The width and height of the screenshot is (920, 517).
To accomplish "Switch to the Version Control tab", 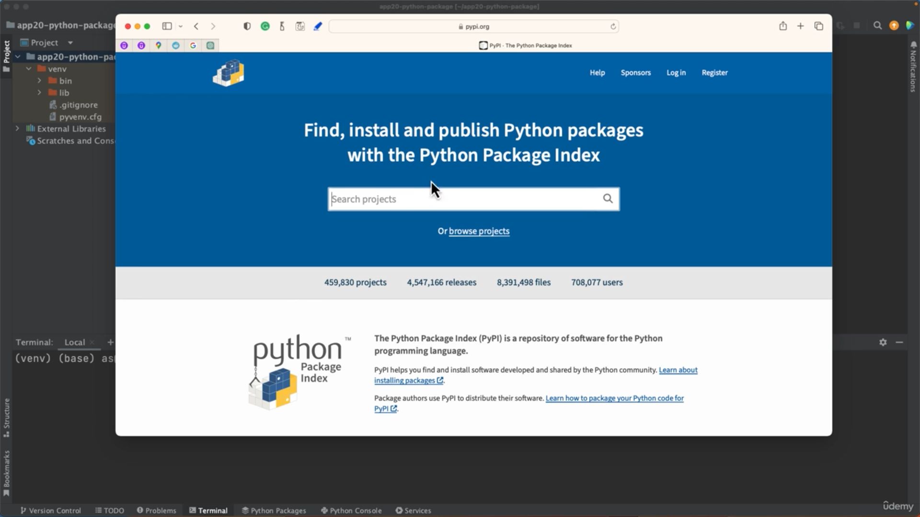I will pyautogui.click(x=50, y=510).
